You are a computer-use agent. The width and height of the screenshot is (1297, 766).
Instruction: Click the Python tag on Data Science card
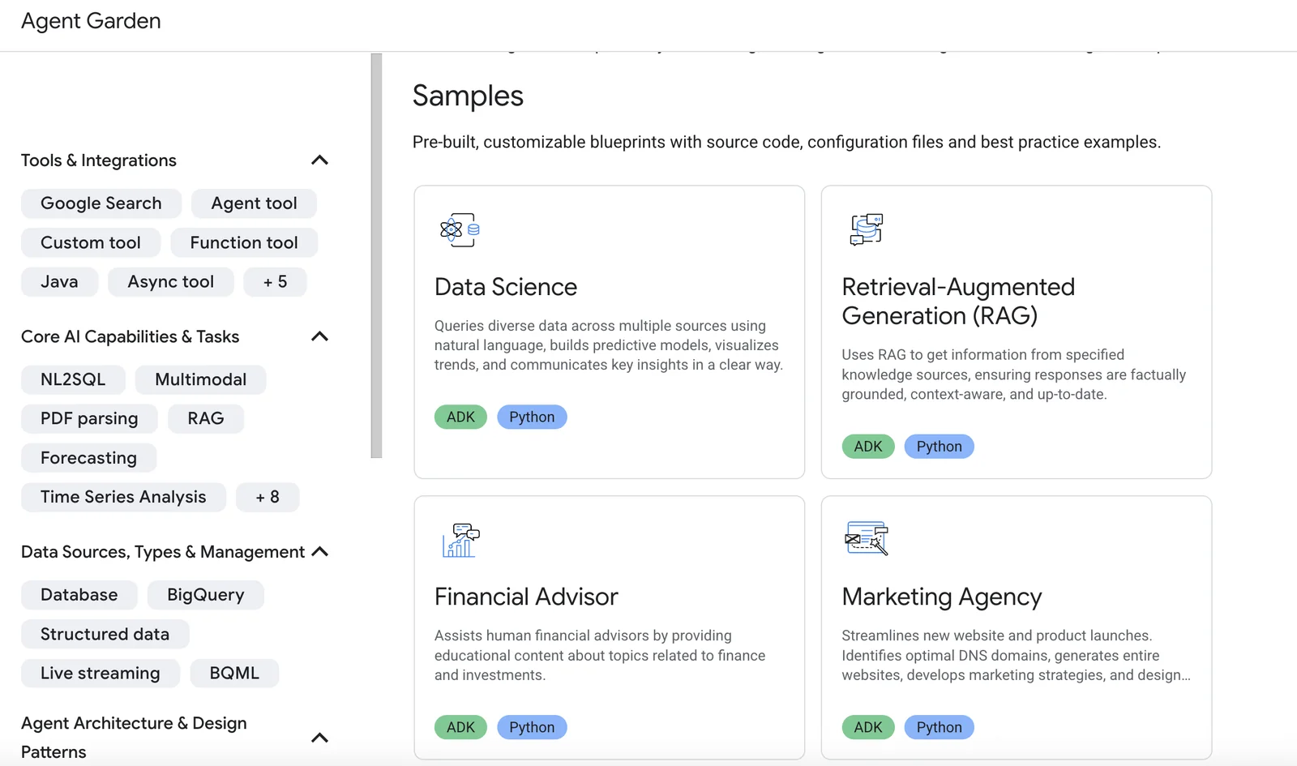click(532, 416)
